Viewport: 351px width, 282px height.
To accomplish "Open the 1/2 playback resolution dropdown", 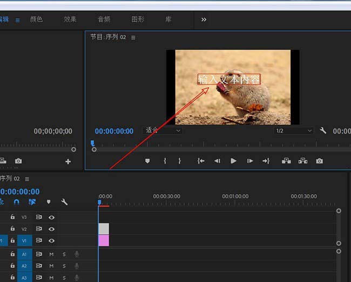I will pos(294,130).
